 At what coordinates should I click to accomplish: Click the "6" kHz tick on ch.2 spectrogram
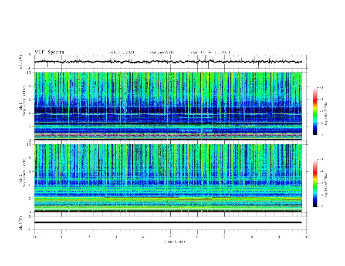30,172
